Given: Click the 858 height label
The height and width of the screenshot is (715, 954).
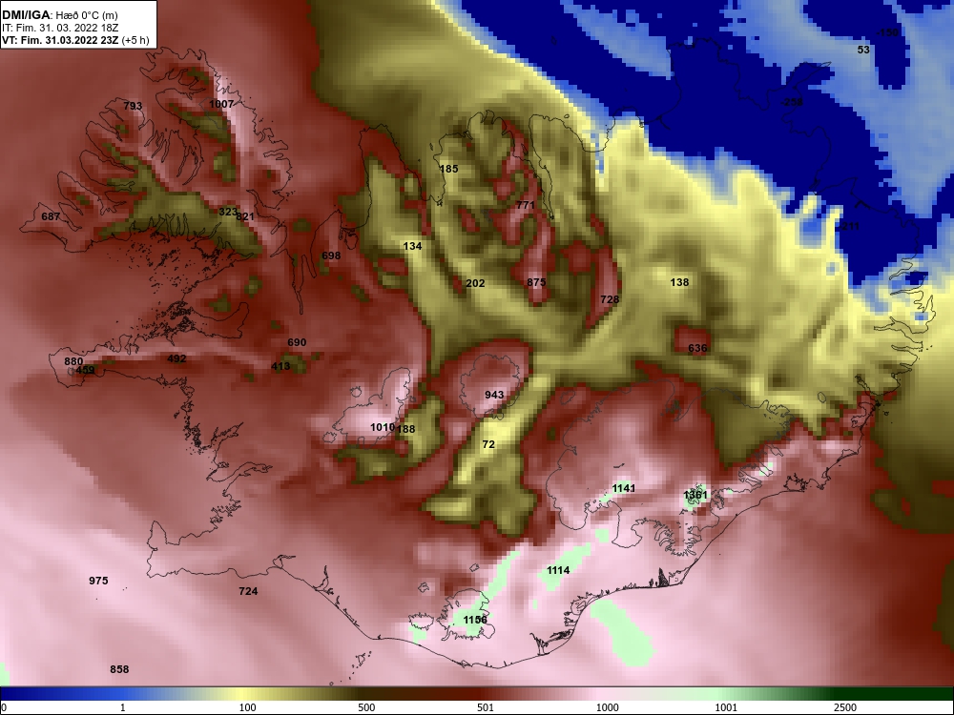Looking at the screenshot, I should pos(119,669).
